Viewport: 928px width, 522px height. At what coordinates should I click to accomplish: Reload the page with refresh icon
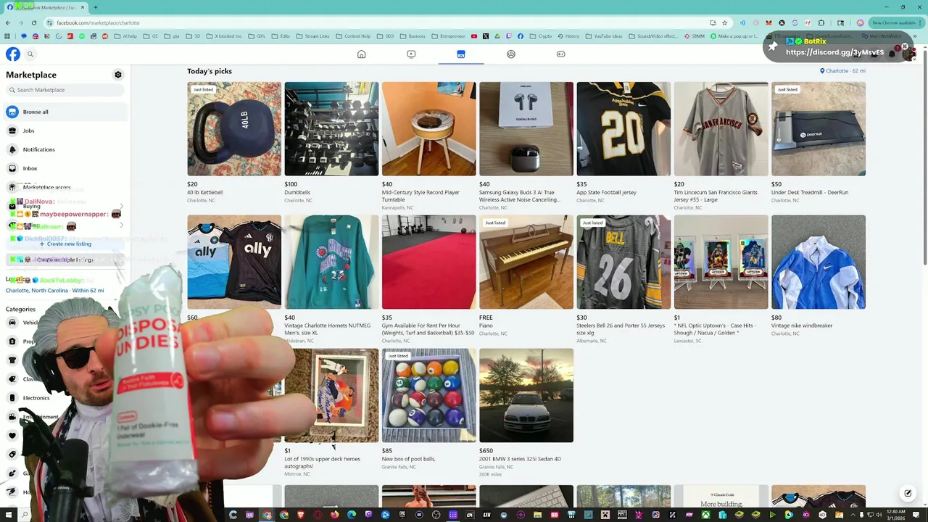click(34, 22)
